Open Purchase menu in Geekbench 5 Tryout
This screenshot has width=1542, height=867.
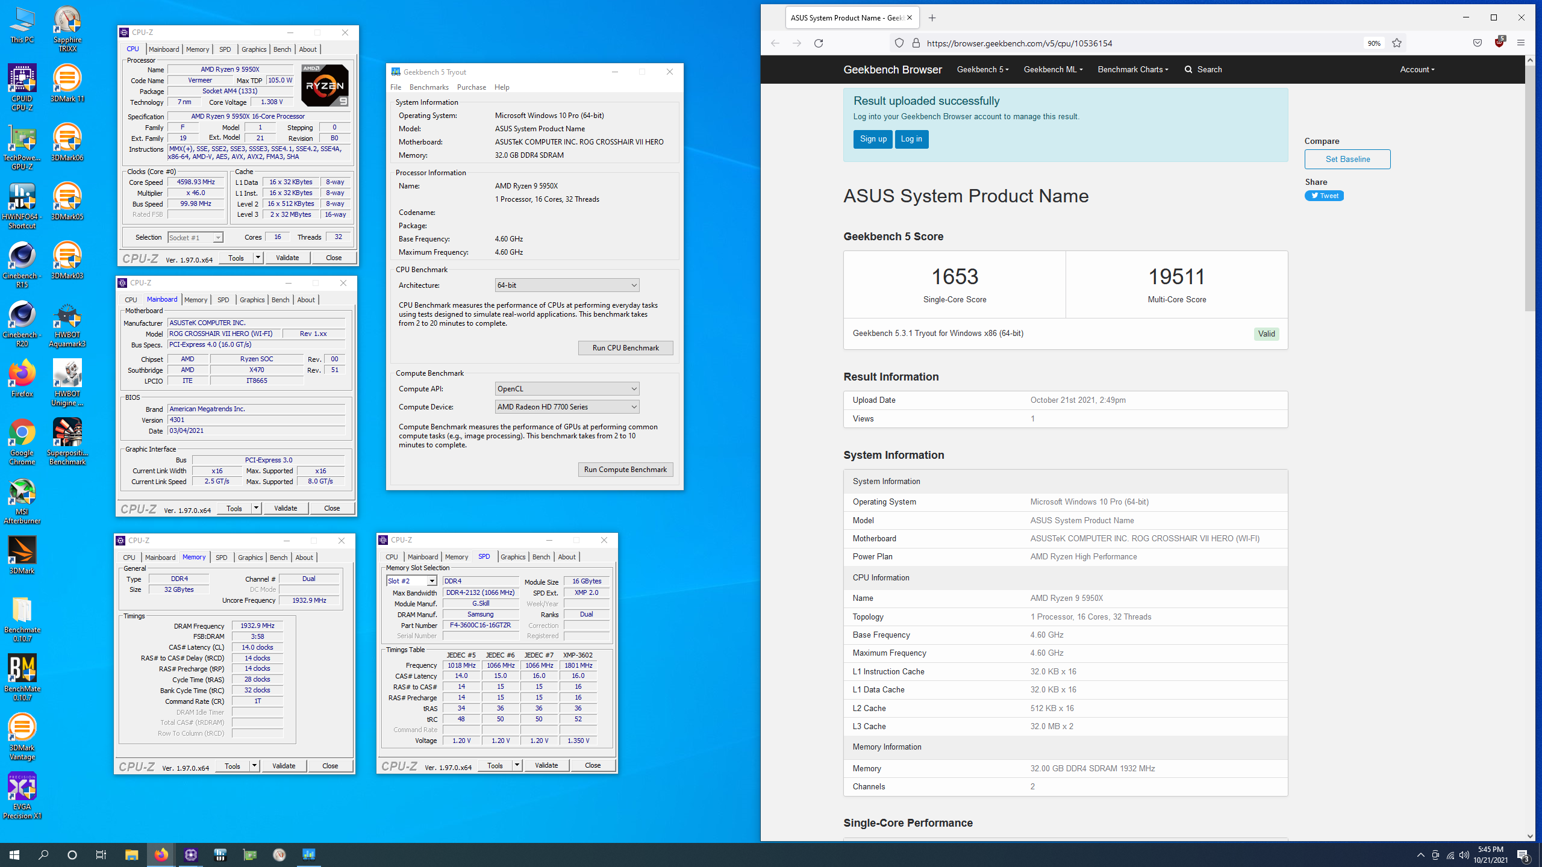point(471,87)
